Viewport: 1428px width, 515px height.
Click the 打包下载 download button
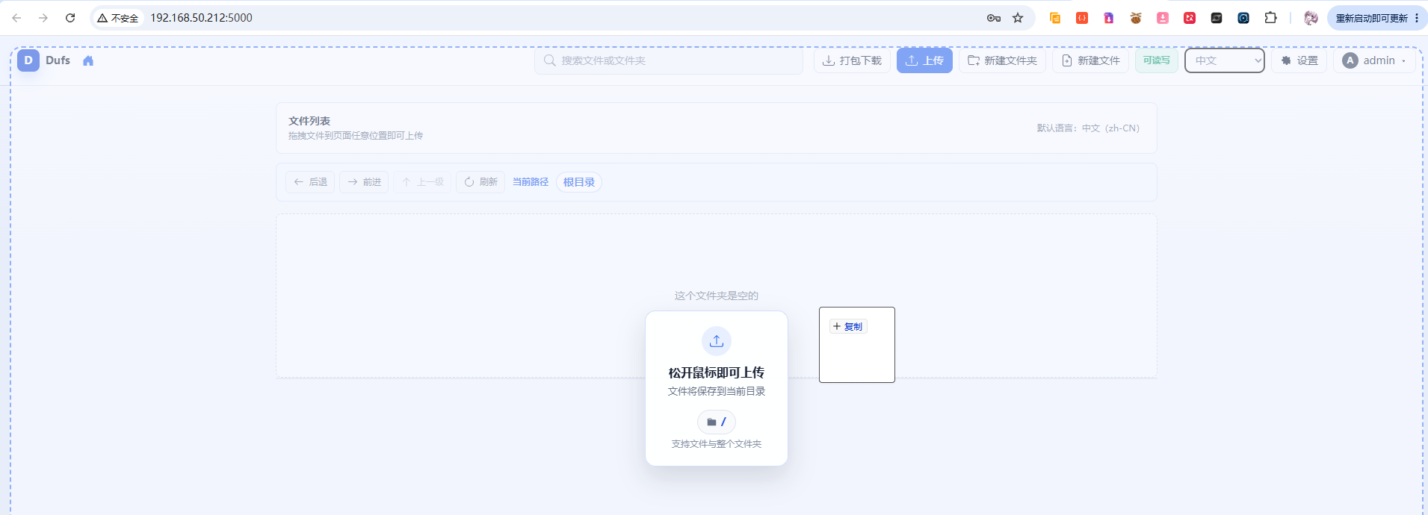tap(852, 60)
